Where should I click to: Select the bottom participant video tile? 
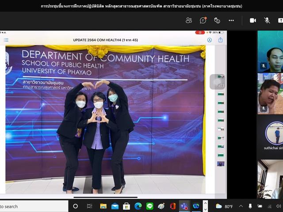tap(270, 179)
